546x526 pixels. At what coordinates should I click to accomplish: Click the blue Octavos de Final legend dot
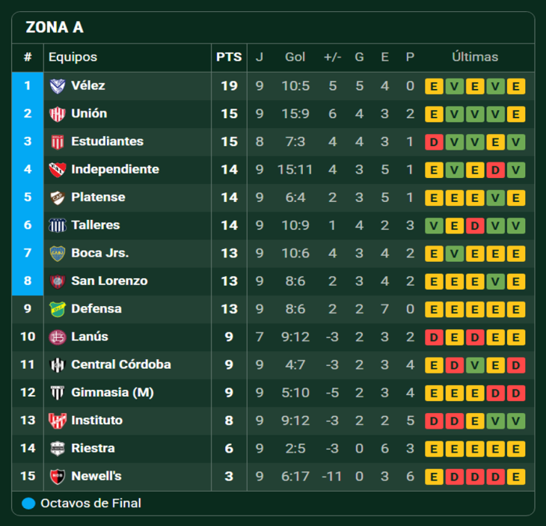click(29, 504)
